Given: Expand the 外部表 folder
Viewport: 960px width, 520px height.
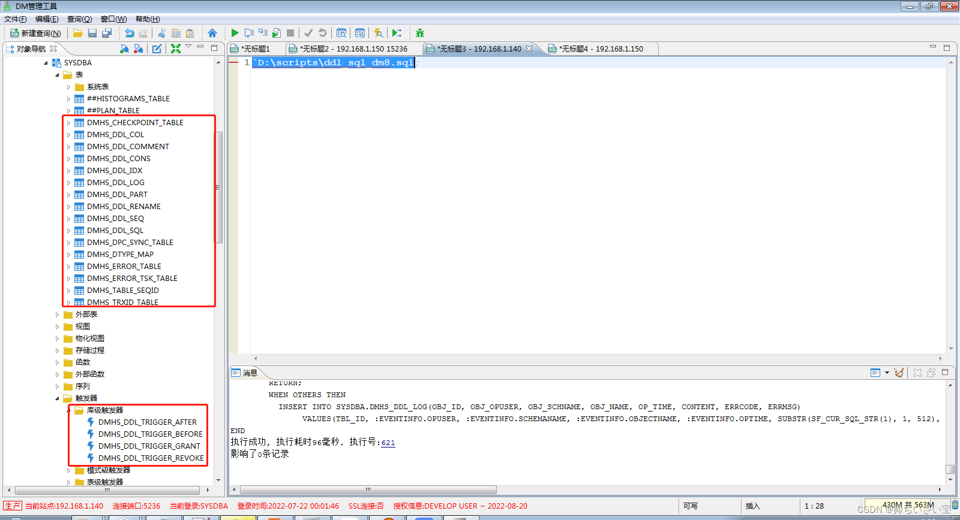Looking at the screenshot, I should (57, 315).
